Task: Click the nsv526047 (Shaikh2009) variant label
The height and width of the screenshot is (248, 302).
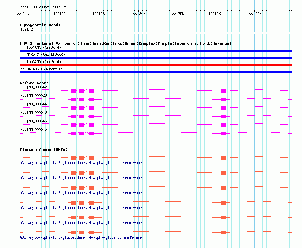Action: pyautogui.click(x=43, y=55)
